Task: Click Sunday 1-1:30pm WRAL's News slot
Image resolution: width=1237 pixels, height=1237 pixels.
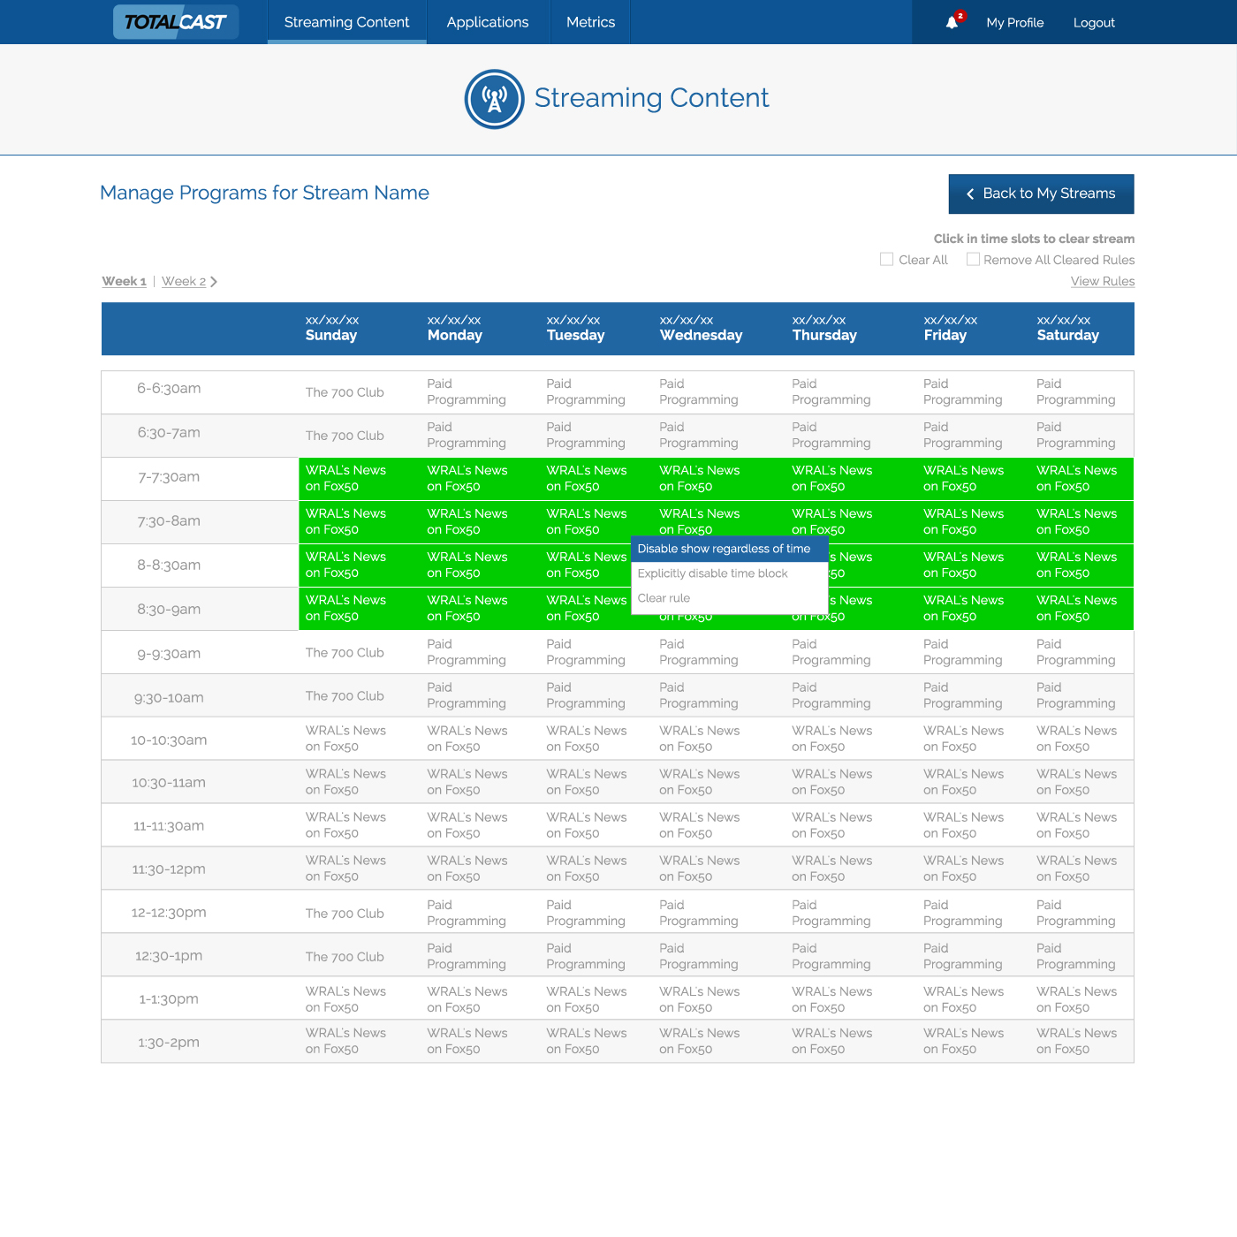Action: [x=345, y=999]
